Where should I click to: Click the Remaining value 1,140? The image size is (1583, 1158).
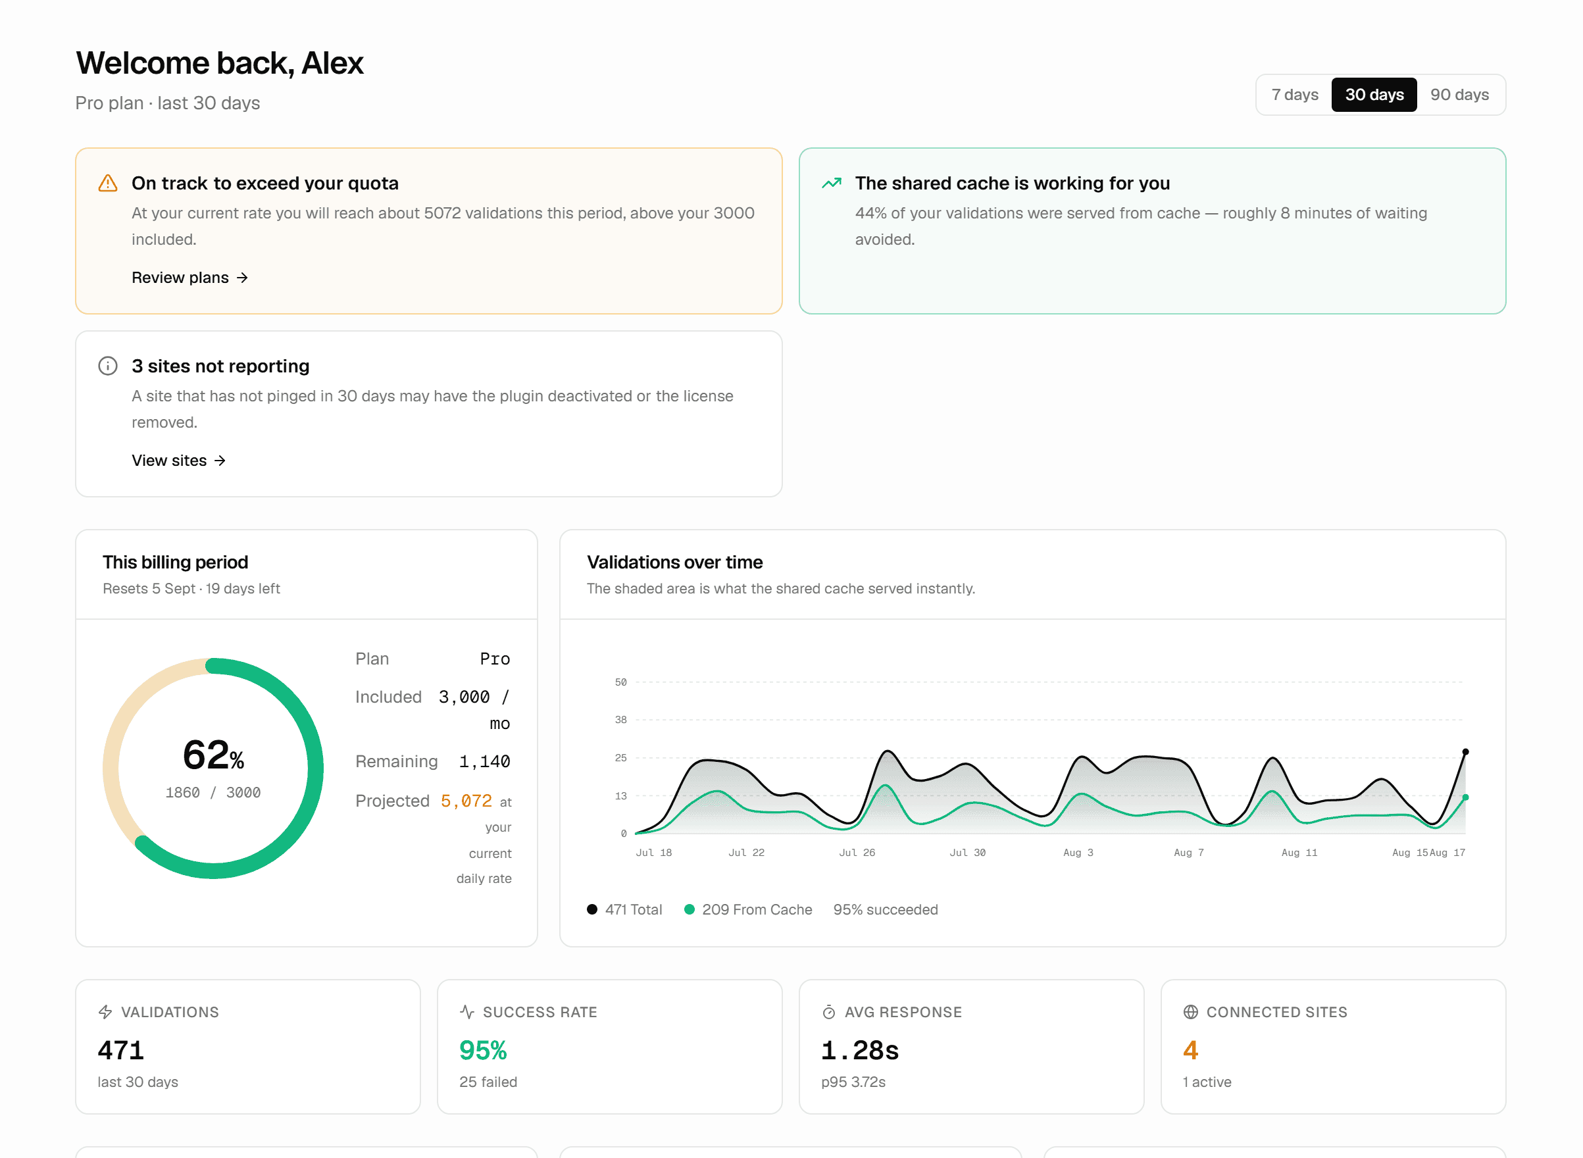tap(484, 761)
